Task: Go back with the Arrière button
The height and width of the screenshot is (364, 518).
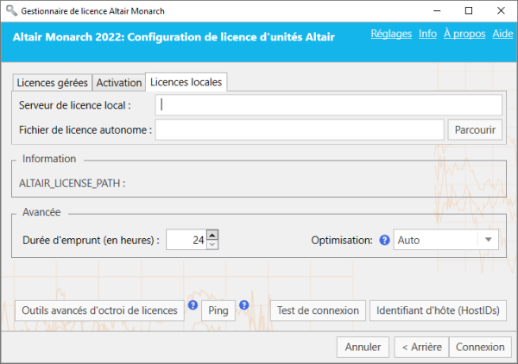Action: [x=421, y=347]
